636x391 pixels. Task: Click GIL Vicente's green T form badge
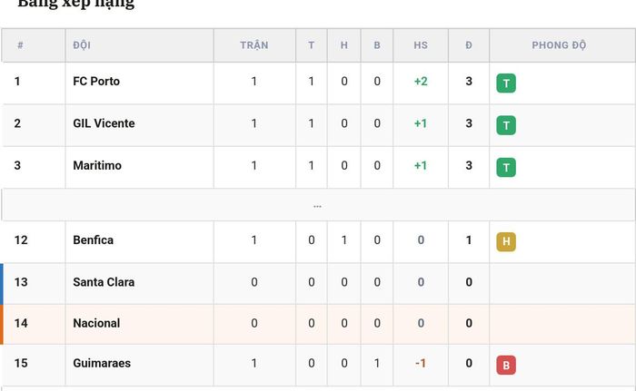(506, 125)
